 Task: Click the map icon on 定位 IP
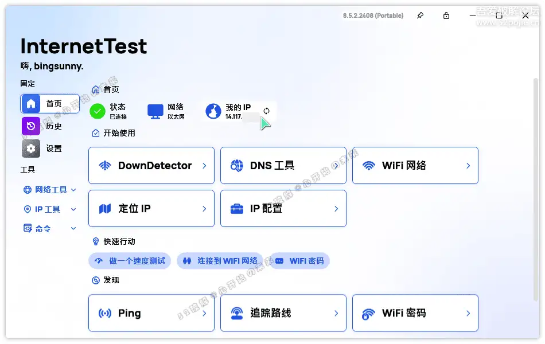(105, 209)
